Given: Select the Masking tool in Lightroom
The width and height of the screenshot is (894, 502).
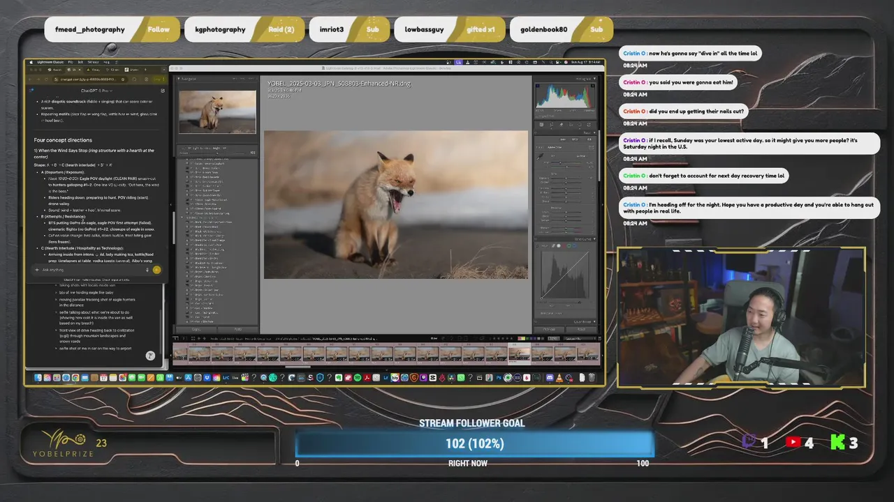Looking at the screenshot, I should coord(580,125).
